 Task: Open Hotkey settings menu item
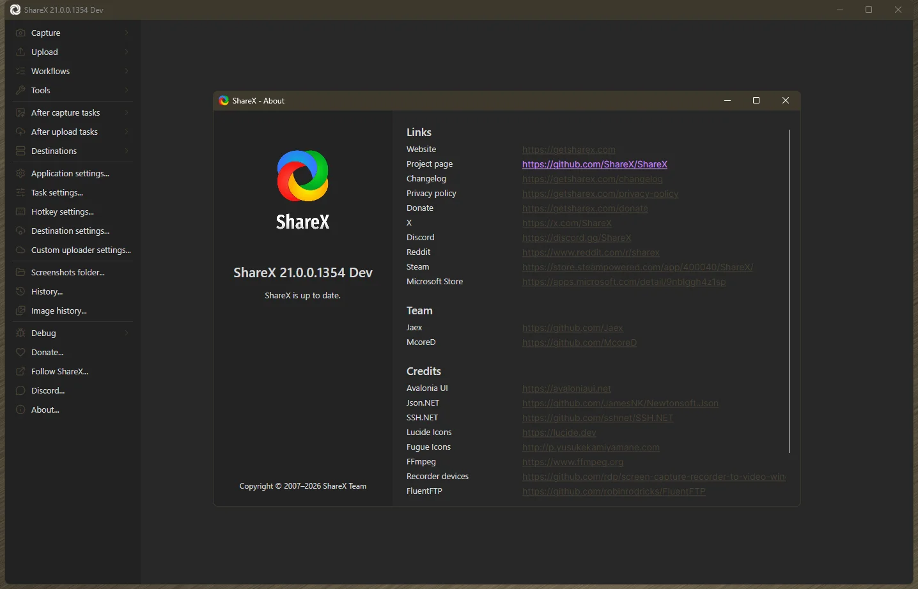pyautogui.click(x=72, y=211)
